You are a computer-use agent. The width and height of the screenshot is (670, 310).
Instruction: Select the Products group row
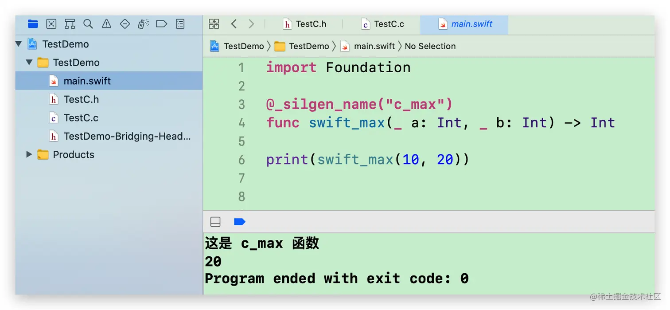click(x=109, y=154)
